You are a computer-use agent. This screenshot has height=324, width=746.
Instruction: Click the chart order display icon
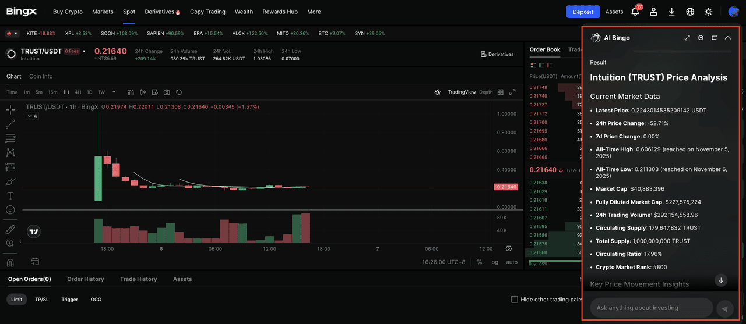click(155, 92)
